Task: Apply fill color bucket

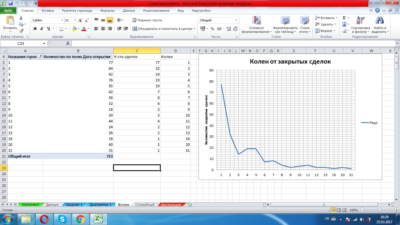Action: tap(74, 29)
